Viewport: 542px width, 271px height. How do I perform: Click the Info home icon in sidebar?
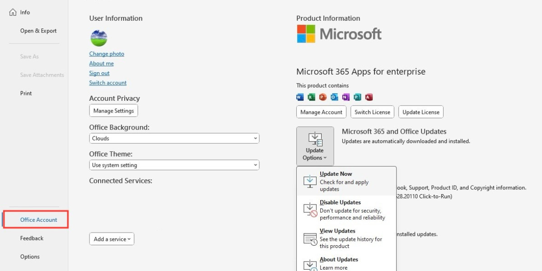pyautogui.click(x=13, y=12)
